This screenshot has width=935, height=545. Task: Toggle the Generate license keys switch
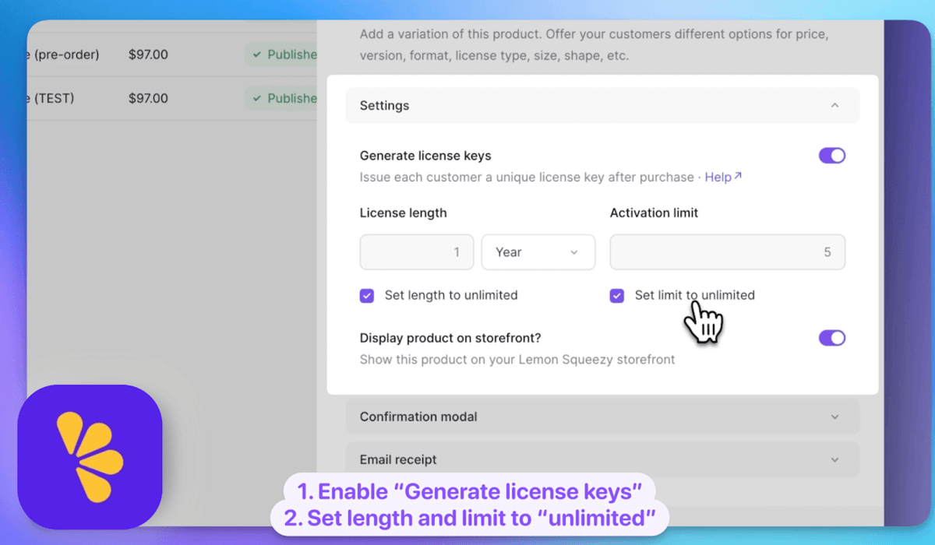click(x=831, y=156)
